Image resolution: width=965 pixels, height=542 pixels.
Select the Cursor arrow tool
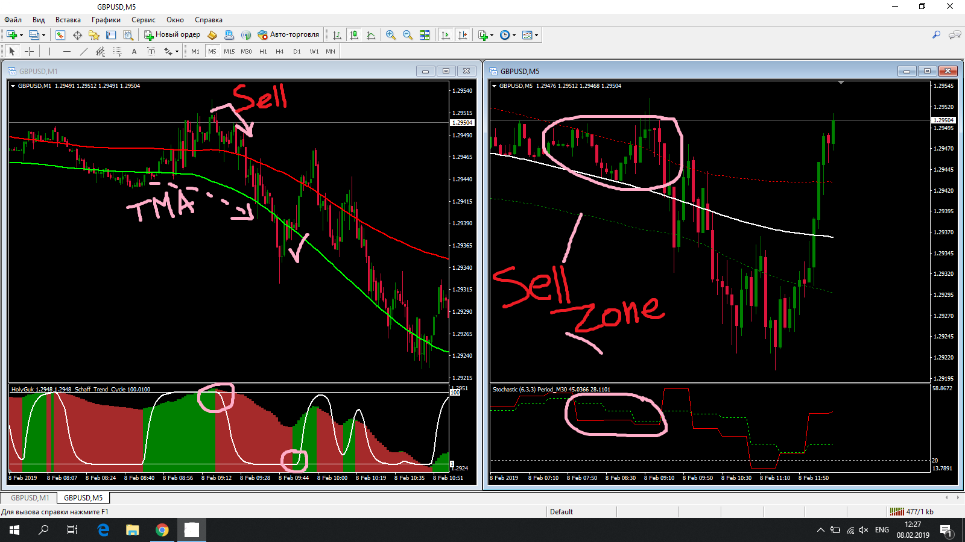12,51
